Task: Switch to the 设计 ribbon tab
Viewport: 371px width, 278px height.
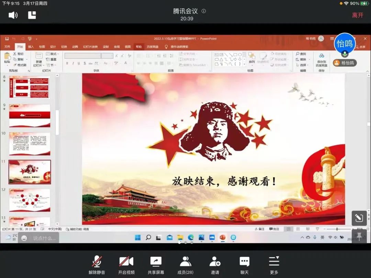Action: (53, 47)
